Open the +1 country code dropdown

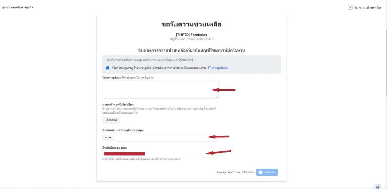108,138
